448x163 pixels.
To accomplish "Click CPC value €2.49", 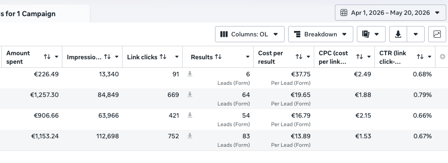I will coord(363,75).
